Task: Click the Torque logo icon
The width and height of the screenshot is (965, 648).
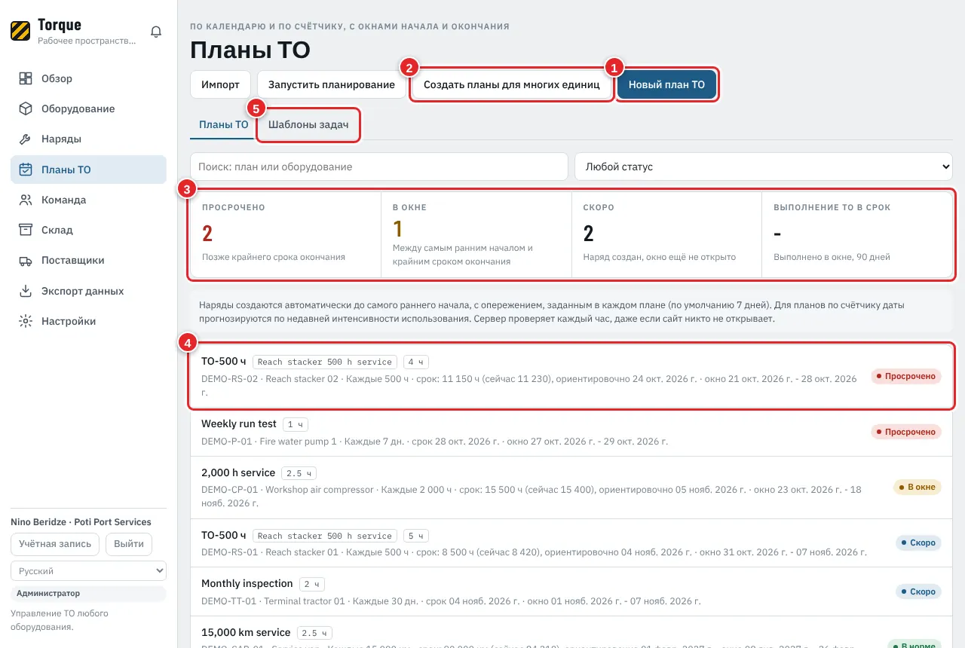Action: 20,31
